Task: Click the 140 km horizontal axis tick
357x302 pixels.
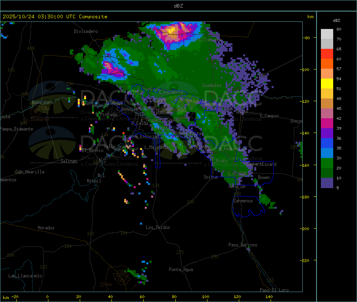Action: (269, 296)
